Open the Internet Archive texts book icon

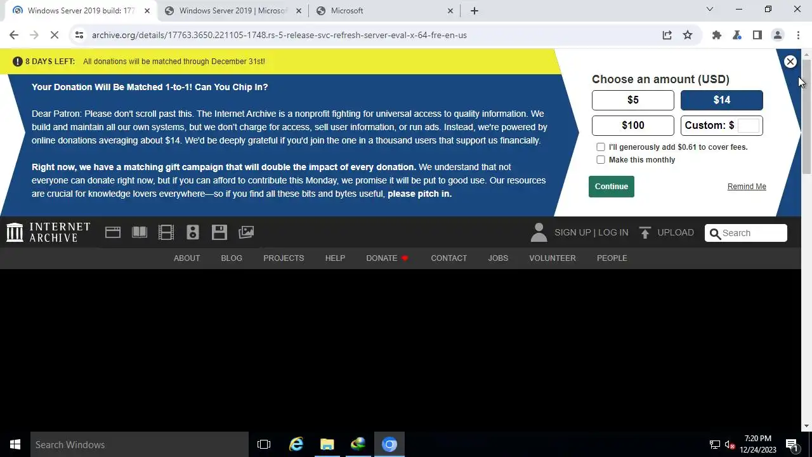click(x=140, y=232)
